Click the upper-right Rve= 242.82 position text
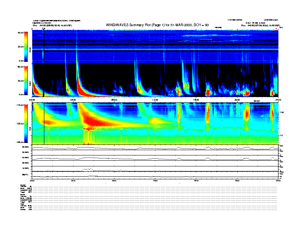Image resolution: width=300 pixels, height=232 pixels. point(261,25)
